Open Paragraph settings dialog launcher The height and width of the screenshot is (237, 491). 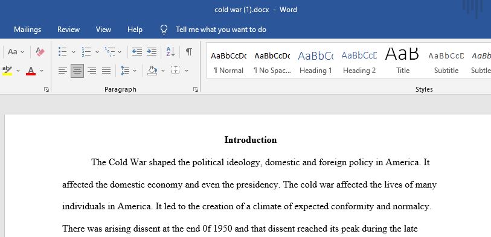(196, 90)
